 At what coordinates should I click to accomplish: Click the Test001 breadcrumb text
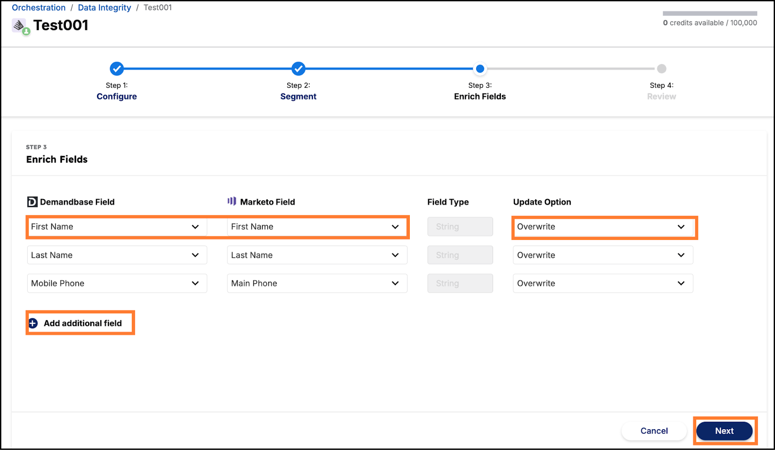(x=157, y=8)
